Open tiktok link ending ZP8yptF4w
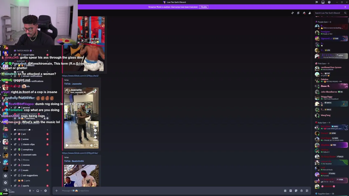This screenshot has height=196, width=349. [80, 153]
